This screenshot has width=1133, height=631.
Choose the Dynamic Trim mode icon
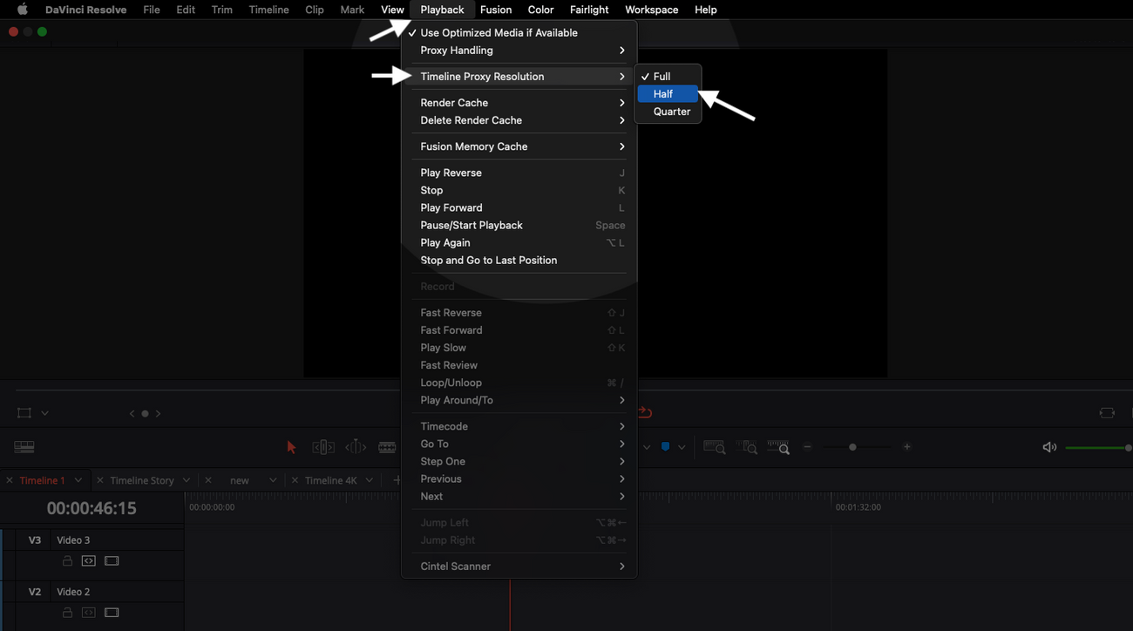[x=356, y=447]
